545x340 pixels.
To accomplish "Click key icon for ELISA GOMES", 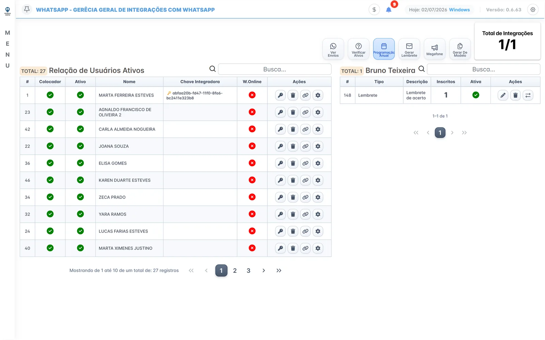I will point(280,163).
